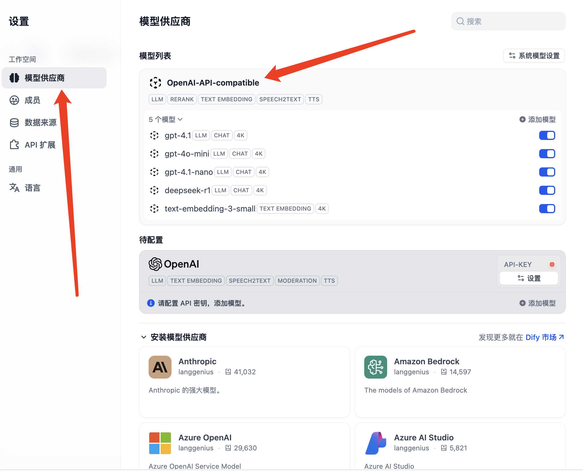Click the Anthropic logo icon

160,367
